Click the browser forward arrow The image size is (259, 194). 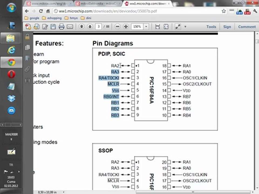[34, 11]
